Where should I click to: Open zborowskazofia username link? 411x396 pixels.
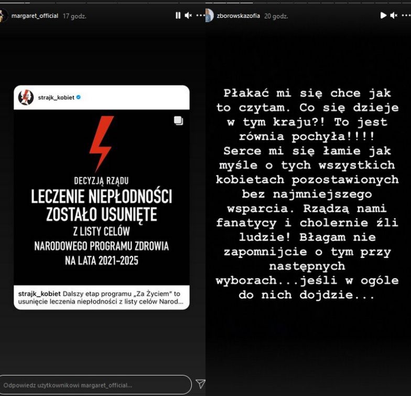click(238, 16)
